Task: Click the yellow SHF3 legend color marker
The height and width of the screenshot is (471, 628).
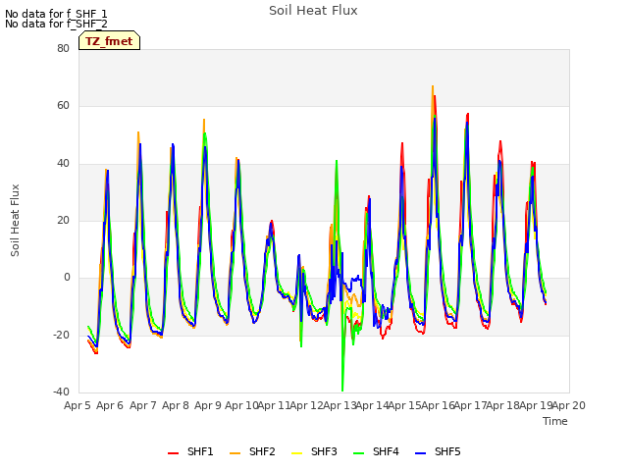Action: click(x=296, y=453)
